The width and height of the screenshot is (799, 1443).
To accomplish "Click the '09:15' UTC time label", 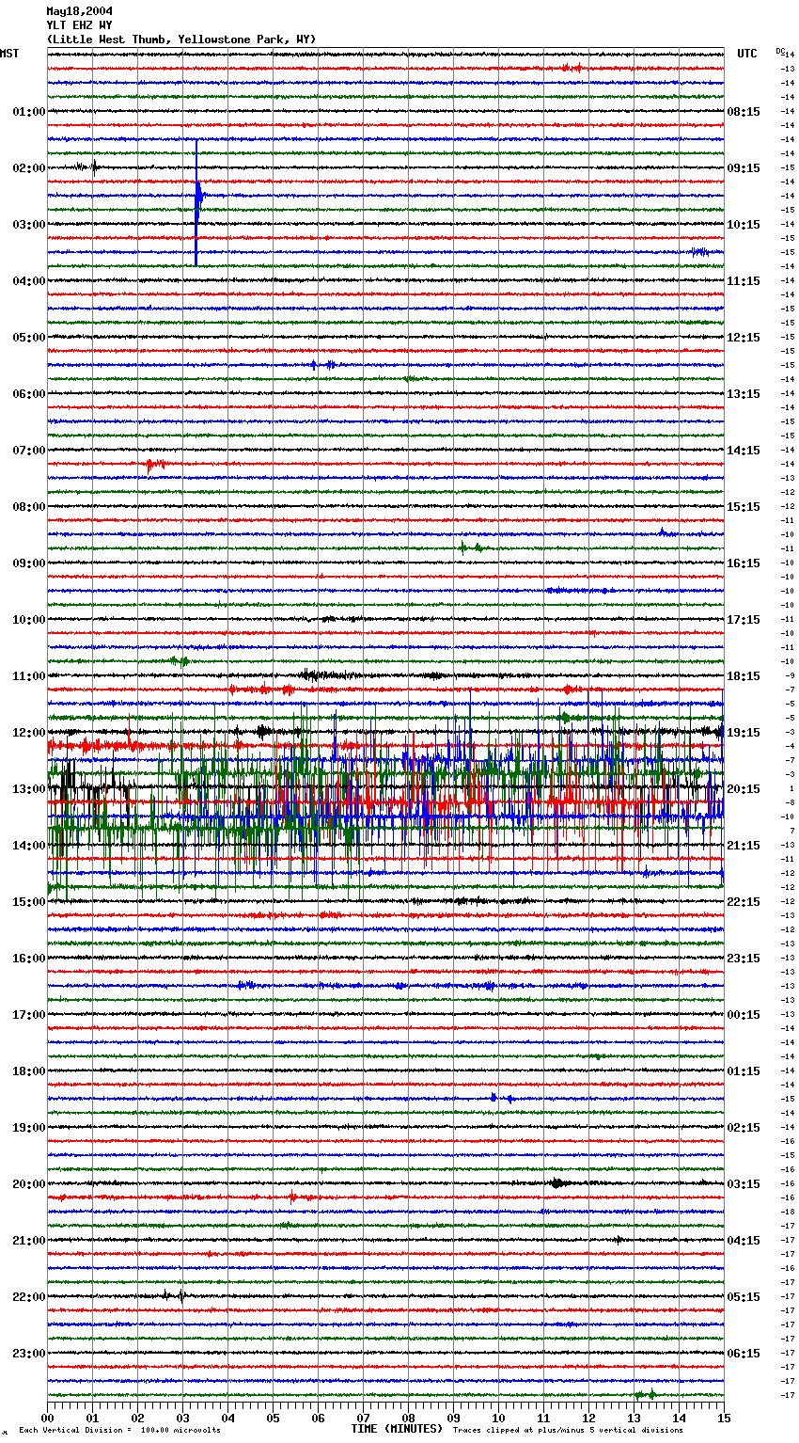I will pos(744,168).
